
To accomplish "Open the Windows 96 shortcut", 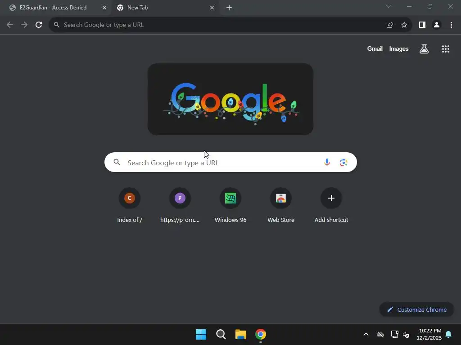I will [230, 205].
